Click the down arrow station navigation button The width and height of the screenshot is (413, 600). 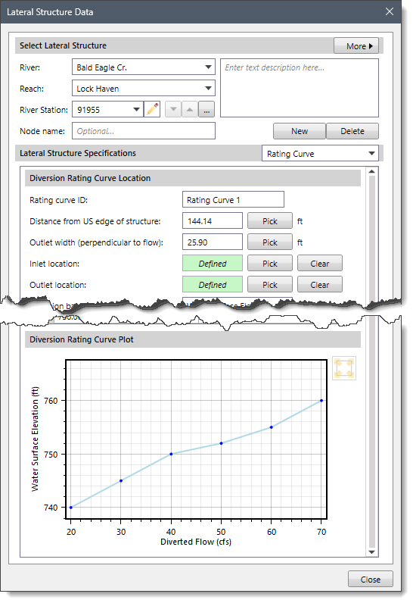coord(173,110)
